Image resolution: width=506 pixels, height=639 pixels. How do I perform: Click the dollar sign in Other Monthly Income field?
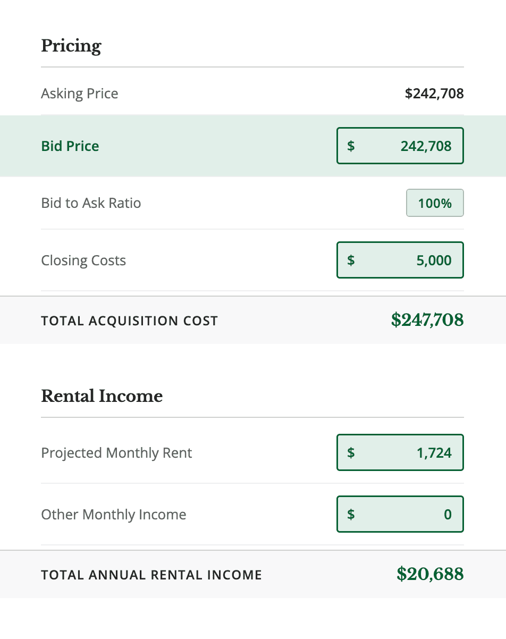tap(351, 514)
